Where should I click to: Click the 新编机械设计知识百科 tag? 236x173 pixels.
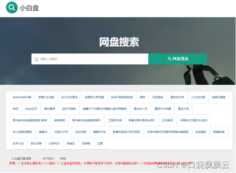(127, 132)
